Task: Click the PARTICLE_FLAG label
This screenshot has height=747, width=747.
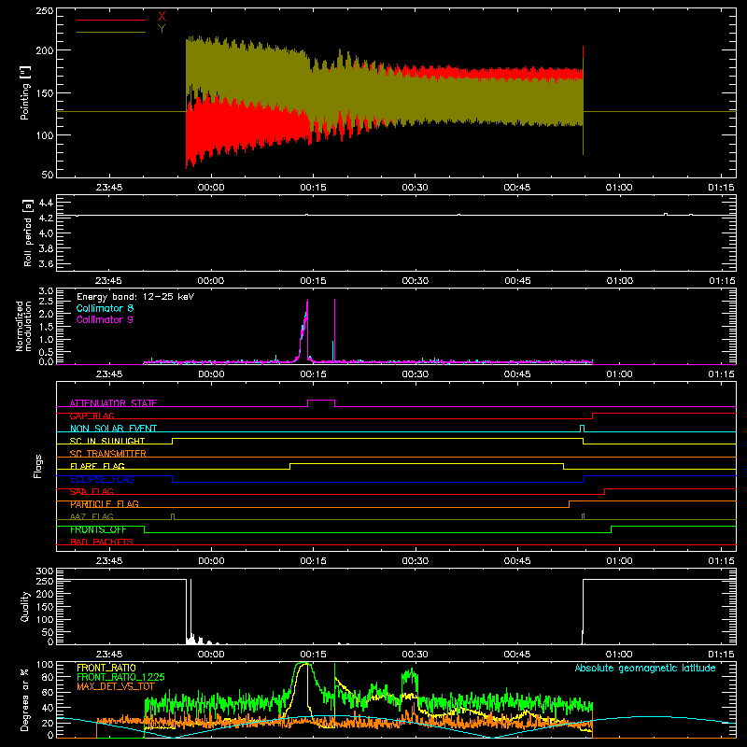Action: (x=105, y=504)
